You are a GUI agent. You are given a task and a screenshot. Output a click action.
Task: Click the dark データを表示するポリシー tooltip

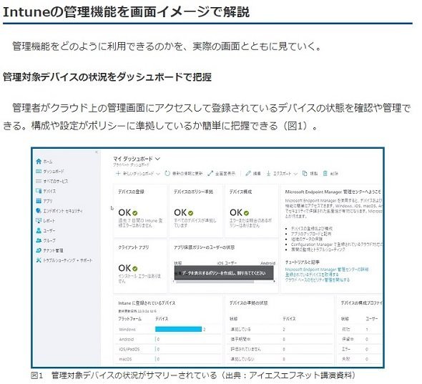coord(224,273)
